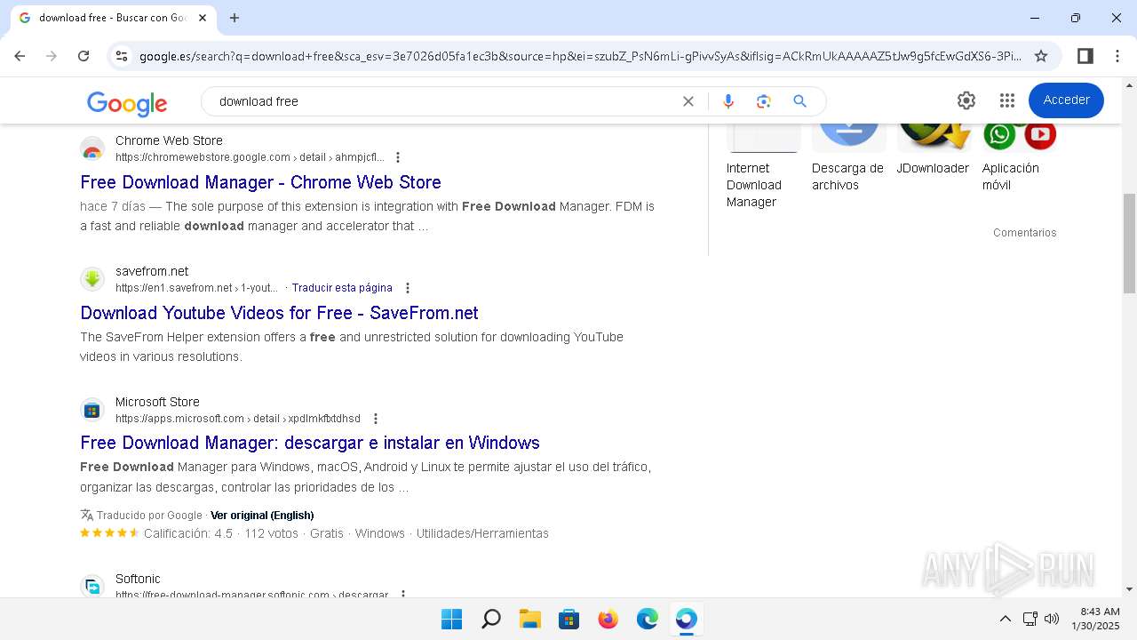Submit search with the magnifier icon
Screen dimensions: 1137x640
(x=799, y=101)
